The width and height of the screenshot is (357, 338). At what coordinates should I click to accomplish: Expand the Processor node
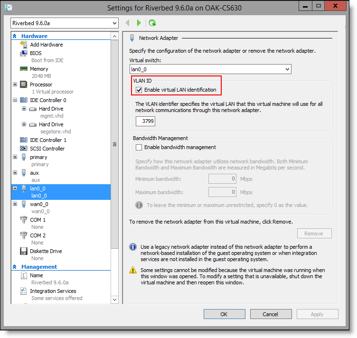pos(15,84)
